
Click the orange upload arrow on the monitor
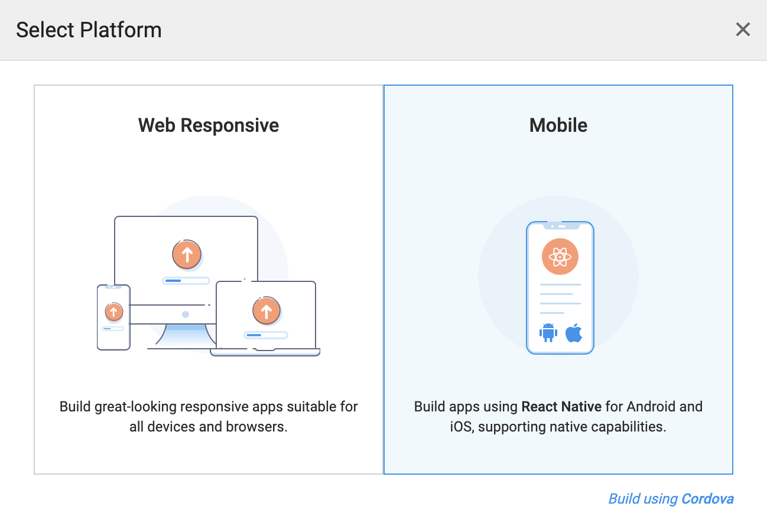click(x=187, y=254)
